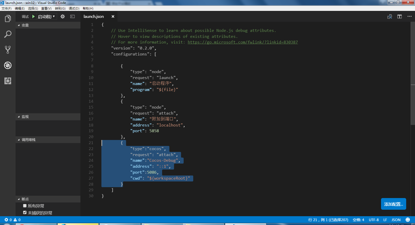Viewport: 415px width, 225px height.
Task: Click the "launch" request value on line 10
Action: click(166, 78)
